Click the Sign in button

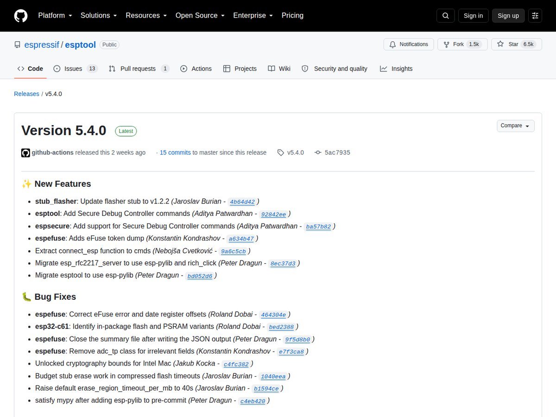tap(473, 16)
